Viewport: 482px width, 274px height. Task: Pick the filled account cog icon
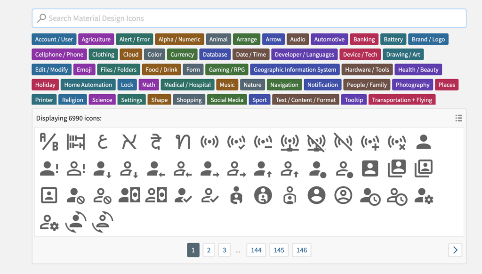coord(423,195)
